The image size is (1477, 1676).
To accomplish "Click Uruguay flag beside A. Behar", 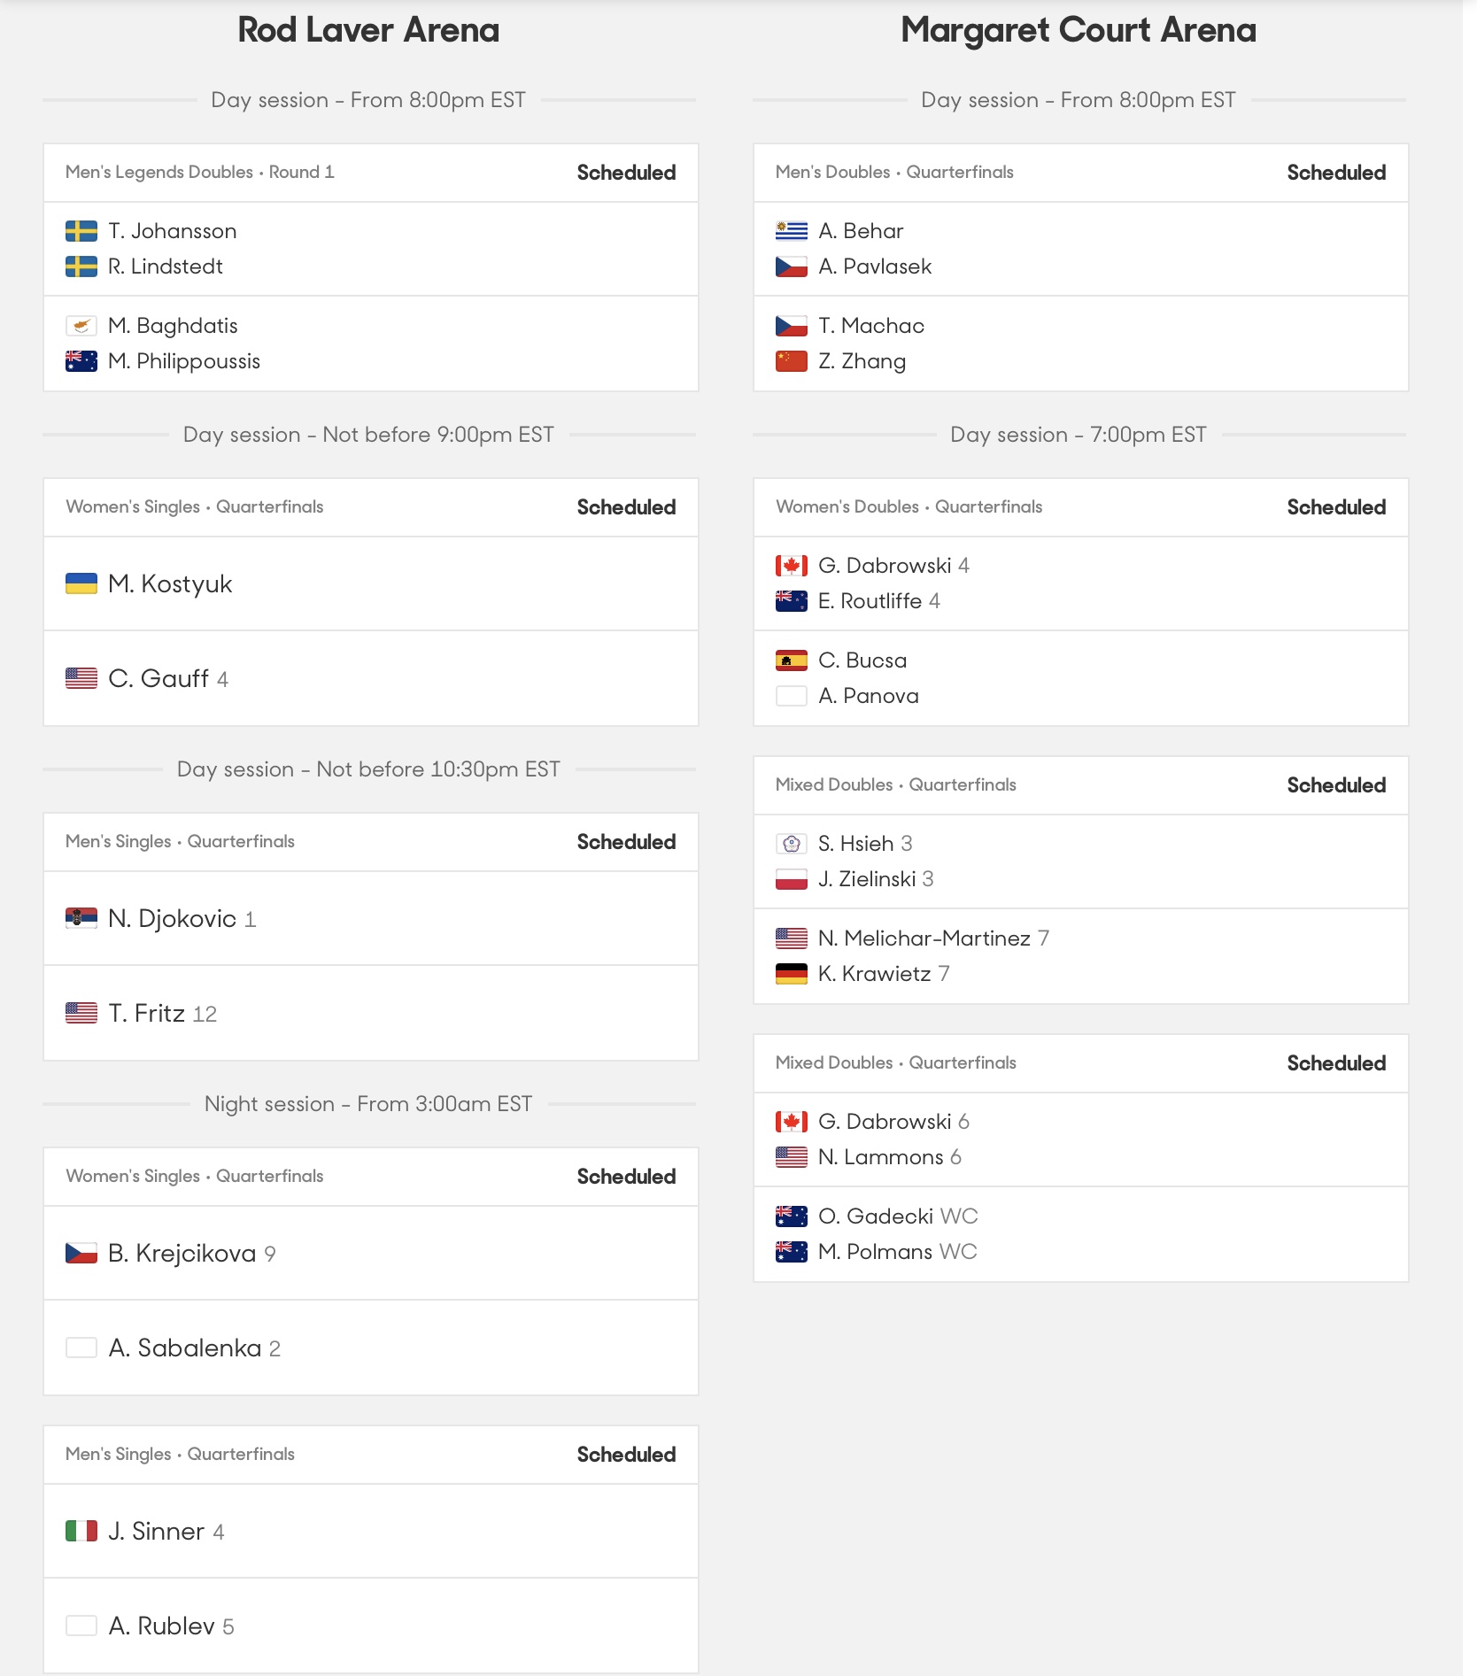I will coord(792,231).
